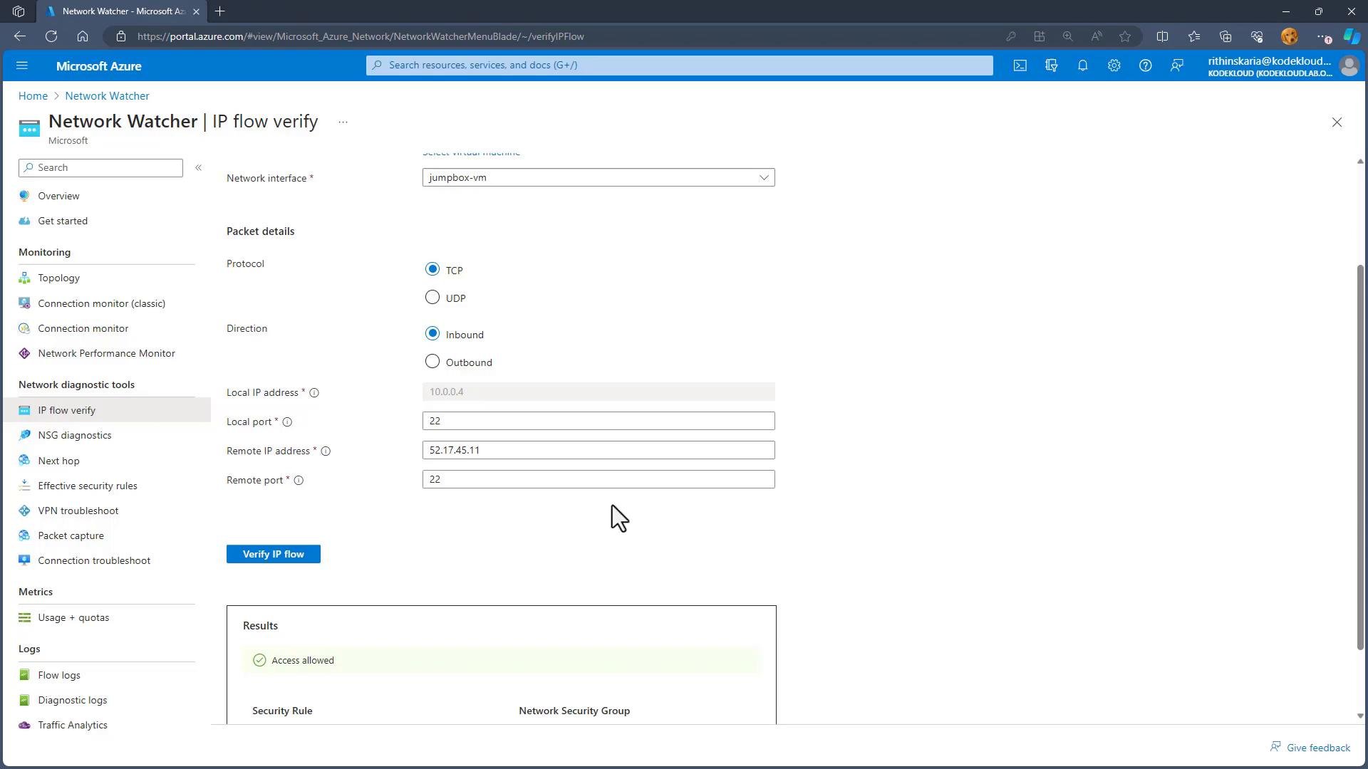Open Topology under Monitoring
Screen dimensions: 1368x769
(58, 278)
